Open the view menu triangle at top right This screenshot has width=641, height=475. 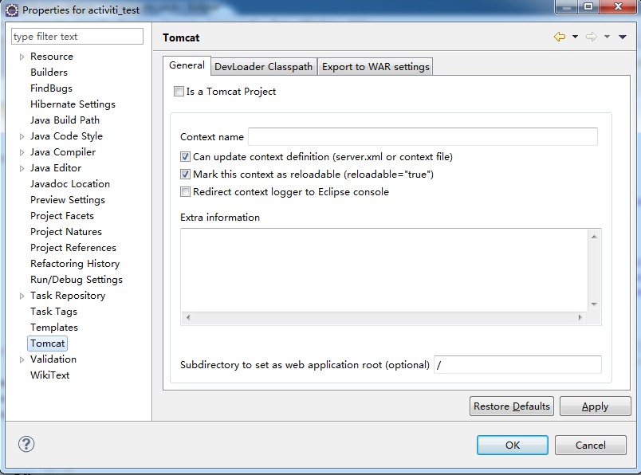623,37
